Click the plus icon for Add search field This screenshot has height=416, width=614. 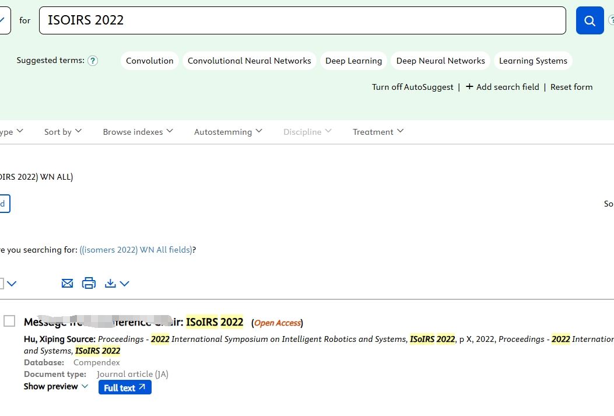[x=469, y=87]
